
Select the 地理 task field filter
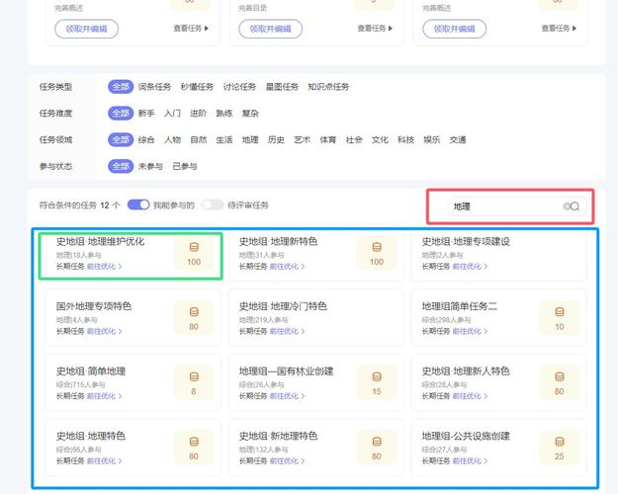[250, 140]
